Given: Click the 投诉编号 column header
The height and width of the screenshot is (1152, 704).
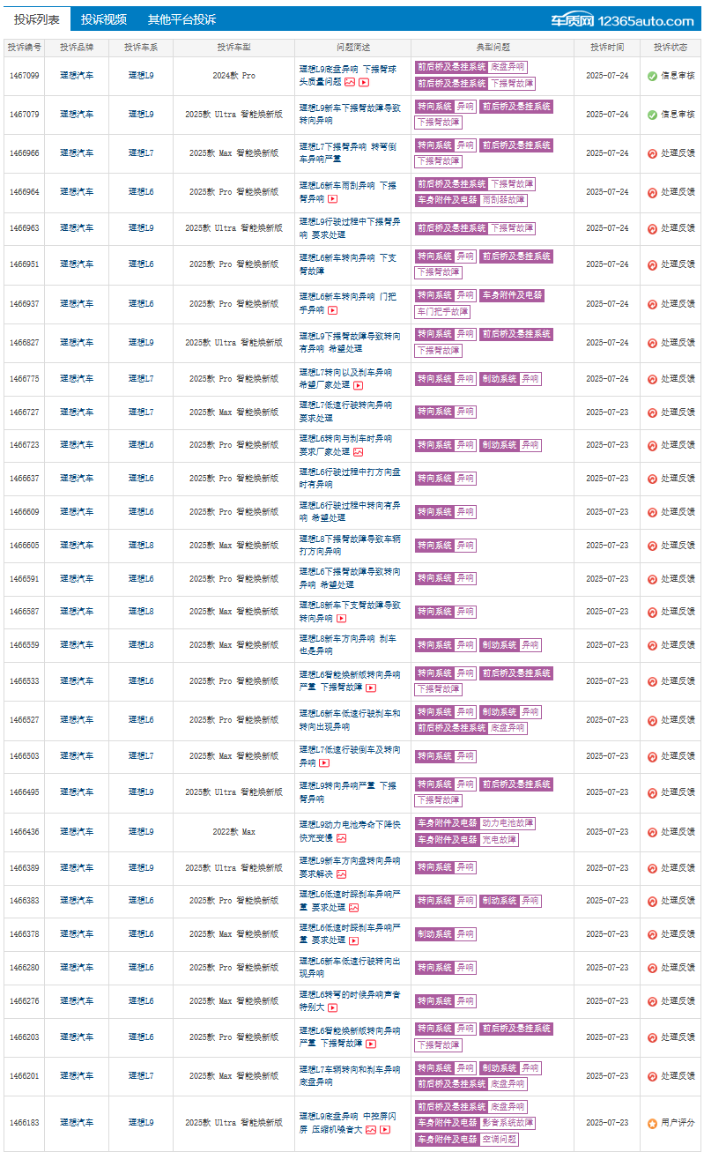Looking at the screenshot, I should [x=24, y=48].
